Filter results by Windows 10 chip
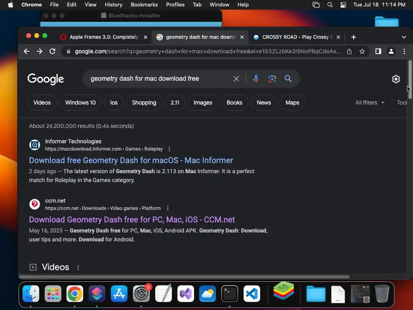This screenshot has width=413, height=310. click(x=80, y=103)
